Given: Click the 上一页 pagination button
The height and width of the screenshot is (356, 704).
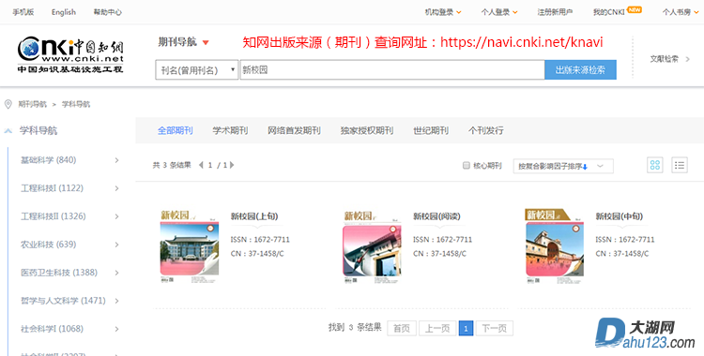Looking at the screenshot, I should (x=437, y=329).
